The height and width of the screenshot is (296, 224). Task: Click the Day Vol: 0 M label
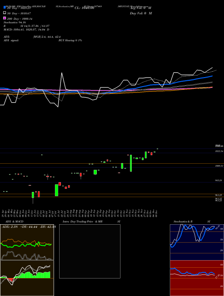pyautogui.click(x=141, y=13)
